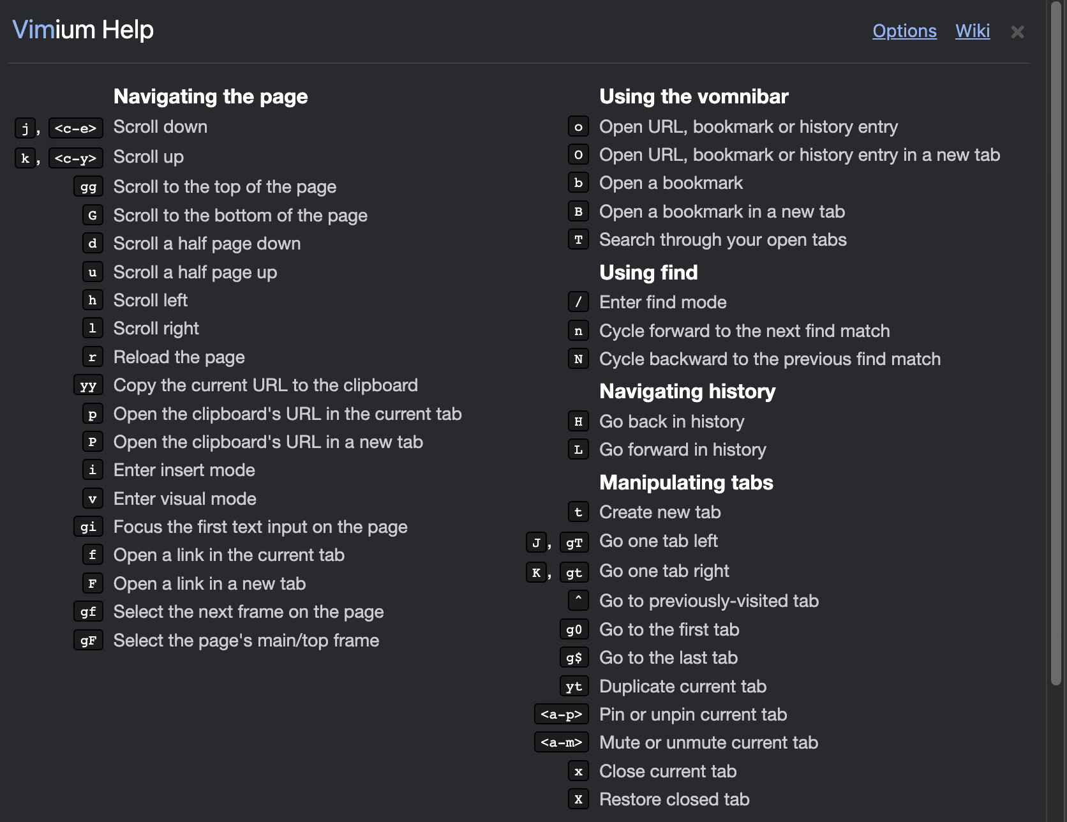Click the 'Navigating the page' heading
The image size is (1067, 822).
[211, 96]
